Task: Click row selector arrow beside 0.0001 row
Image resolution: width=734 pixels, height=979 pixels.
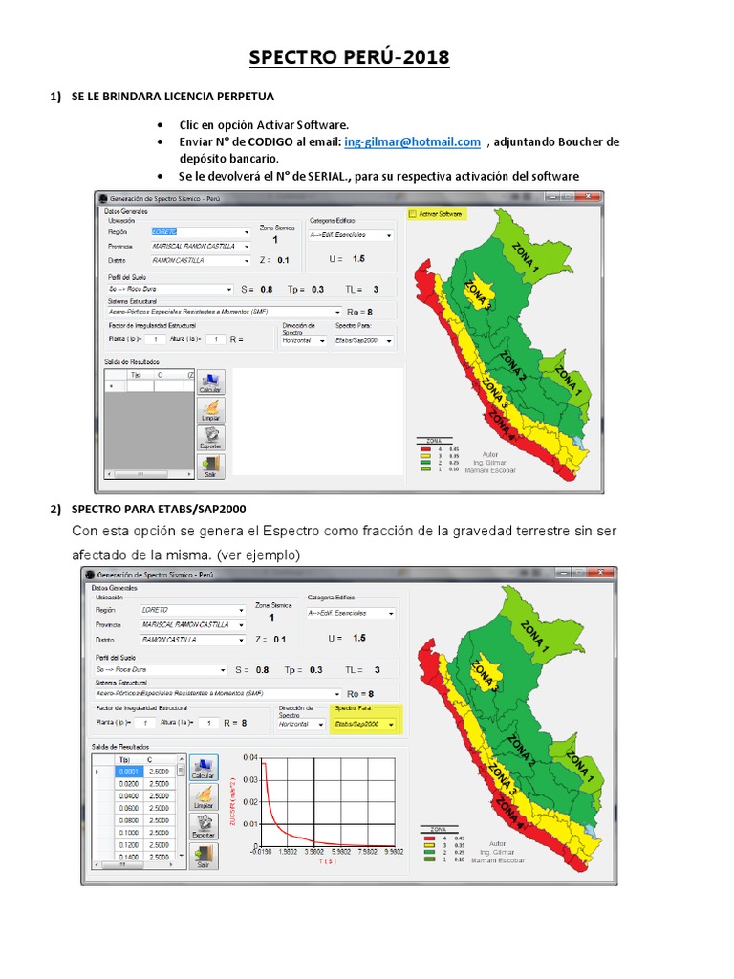Action: pyautogui.click(x=98, y=772)
